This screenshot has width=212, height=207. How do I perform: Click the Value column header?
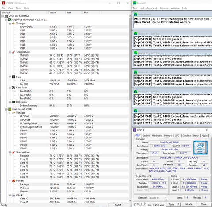(x=57, y=12)
